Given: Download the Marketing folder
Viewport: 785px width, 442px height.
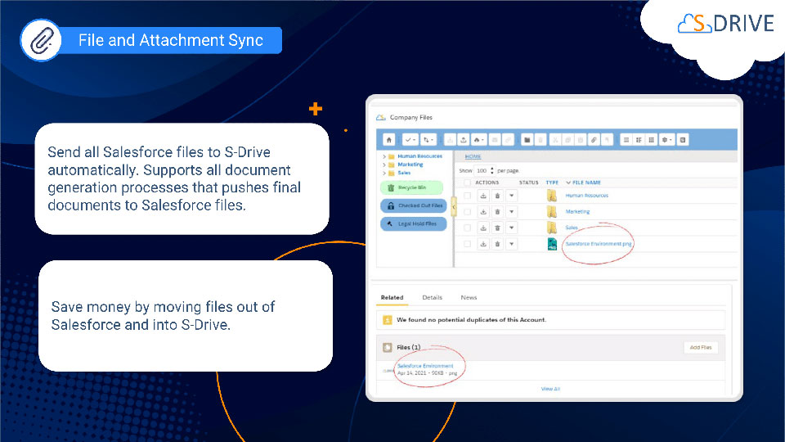Looking at the screenshot, I should 483,211.
